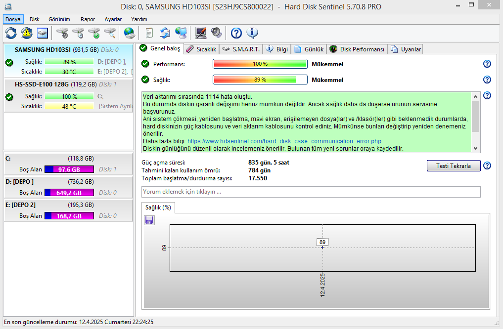This screenshot has height=329, width=503.
Task: Select the D: [DEPO ] partition entry
Action: click(x=69, y=187)
